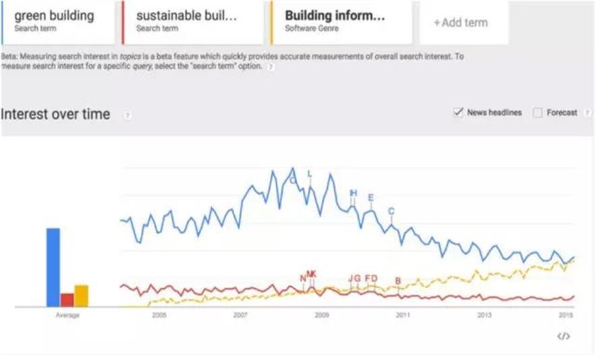Click the red Average bar
This screenshot has height=355, width=595.
click(67, 300)
